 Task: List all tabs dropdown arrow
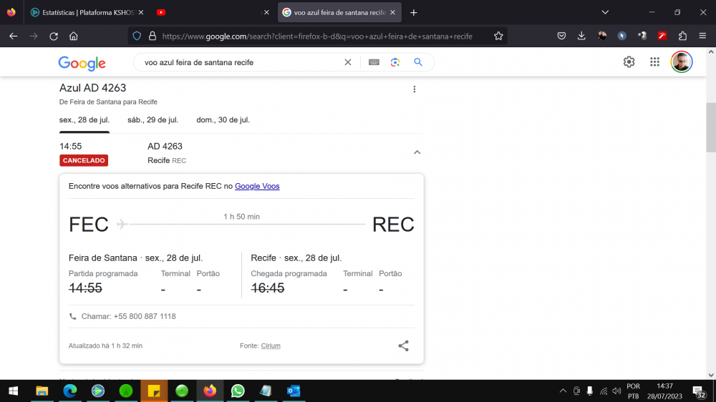click(x=605, y=12)
